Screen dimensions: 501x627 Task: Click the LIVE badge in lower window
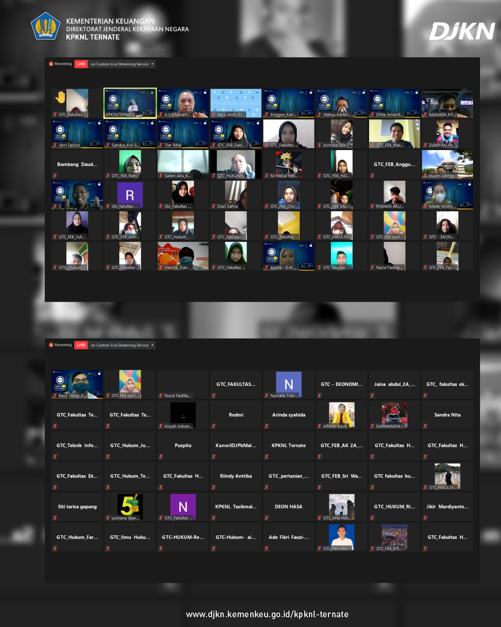[x=81, y=345]
